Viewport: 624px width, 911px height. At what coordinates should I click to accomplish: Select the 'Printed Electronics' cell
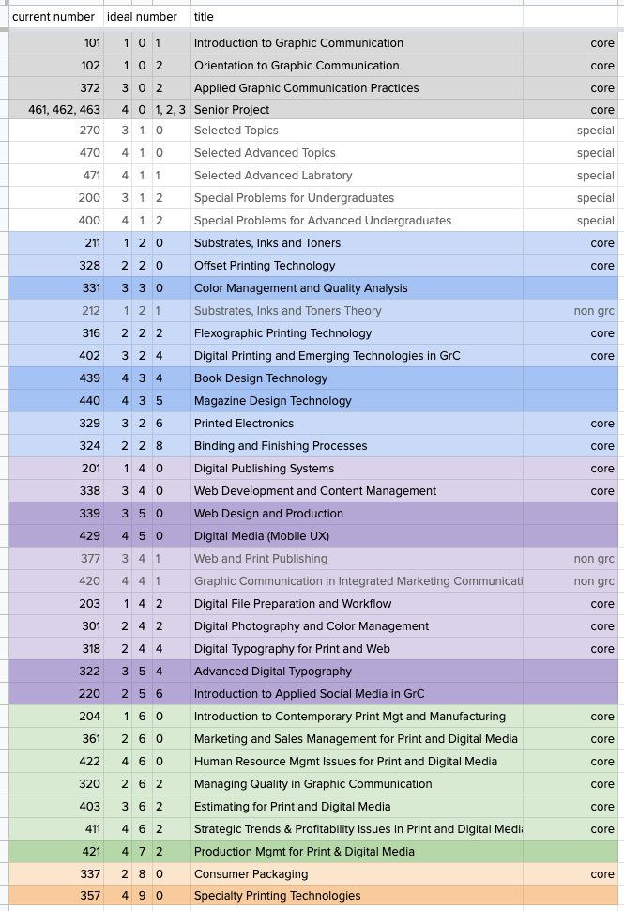pos(357,424)
